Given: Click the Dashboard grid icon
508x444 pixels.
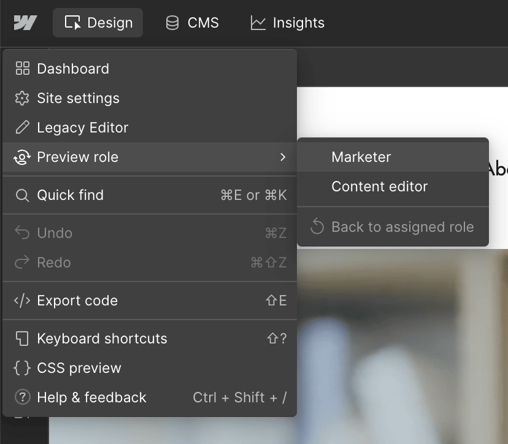Looking at the screenshot, I should [x=23, y=69].
